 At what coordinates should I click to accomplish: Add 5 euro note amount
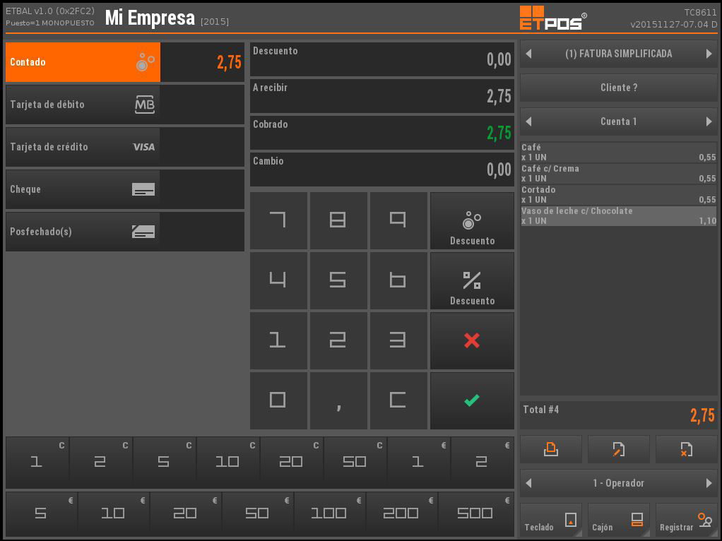point(42,514)
